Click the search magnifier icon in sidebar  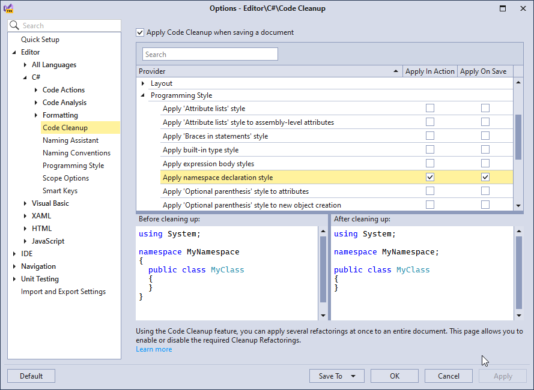[x=14, y=25]
